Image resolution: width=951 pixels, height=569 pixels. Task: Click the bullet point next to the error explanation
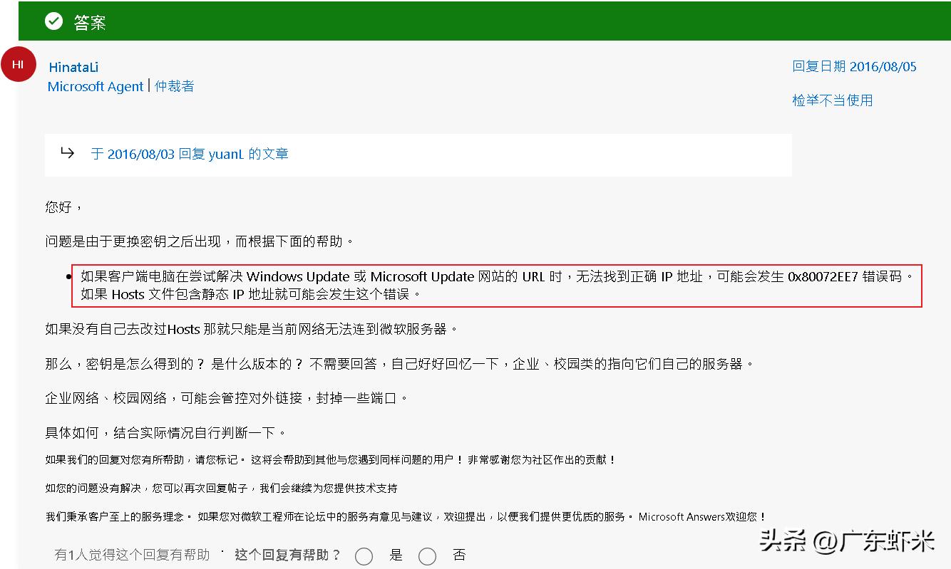click(68, 276)
